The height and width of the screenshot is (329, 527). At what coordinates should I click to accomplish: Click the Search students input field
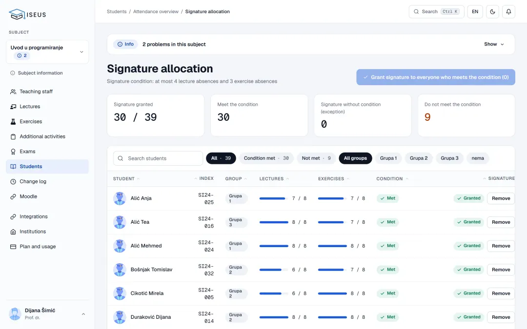[x=158, y=158]
